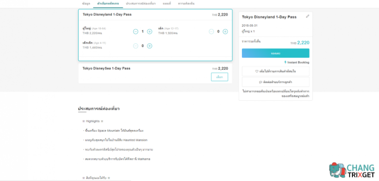379x181 pixels.
Task: Click the ประสบการณ์ท่องเที่ยว section heading
Action: (x=99, y=109)
